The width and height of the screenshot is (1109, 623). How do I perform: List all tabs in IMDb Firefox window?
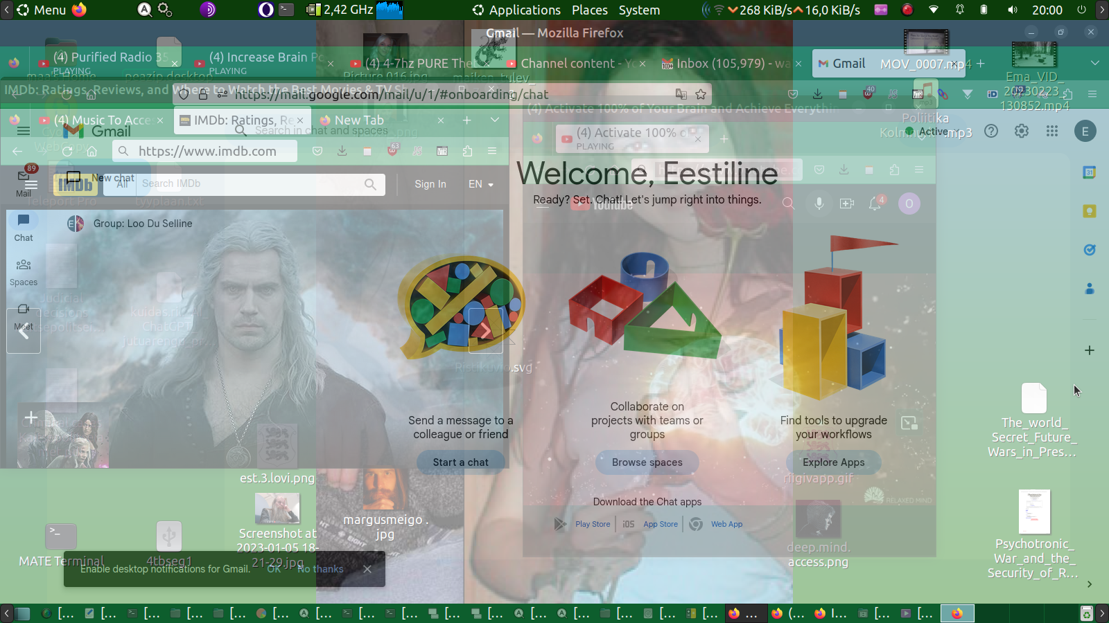[x=494, y=120]
